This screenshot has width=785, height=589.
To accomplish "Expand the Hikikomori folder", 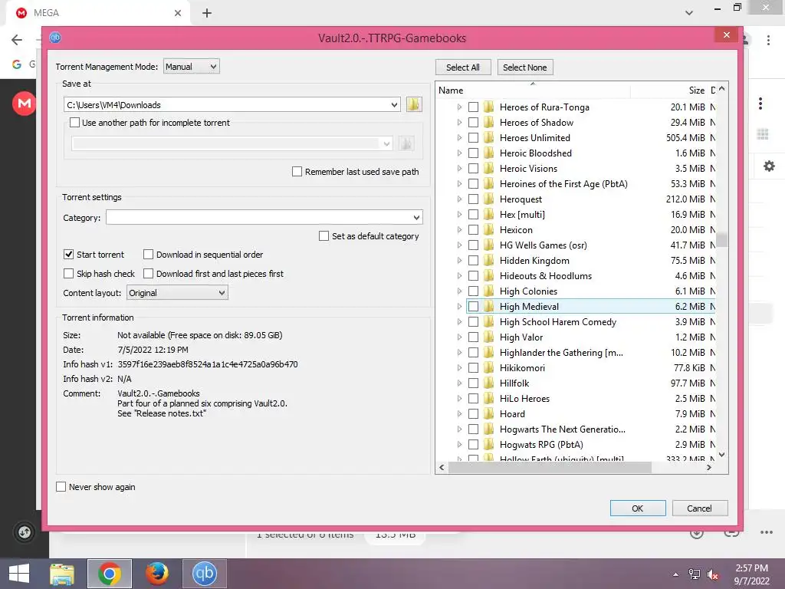I will pyautogui.click(x=459, y=367).
